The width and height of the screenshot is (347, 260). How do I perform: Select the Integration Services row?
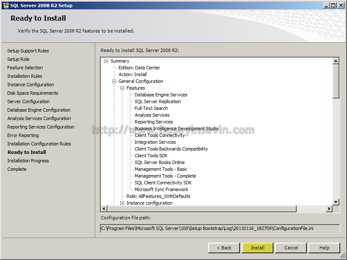click(155, 142)
